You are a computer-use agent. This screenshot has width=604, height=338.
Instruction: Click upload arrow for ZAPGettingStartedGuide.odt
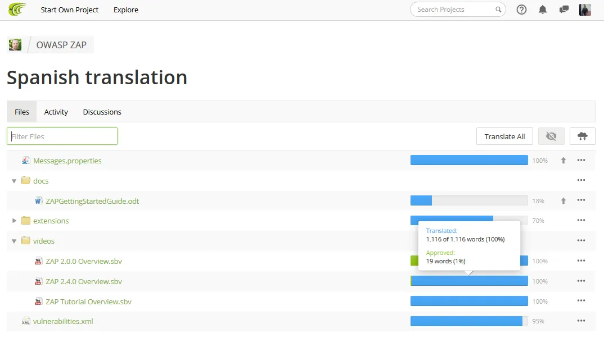(x=563, y=201)
